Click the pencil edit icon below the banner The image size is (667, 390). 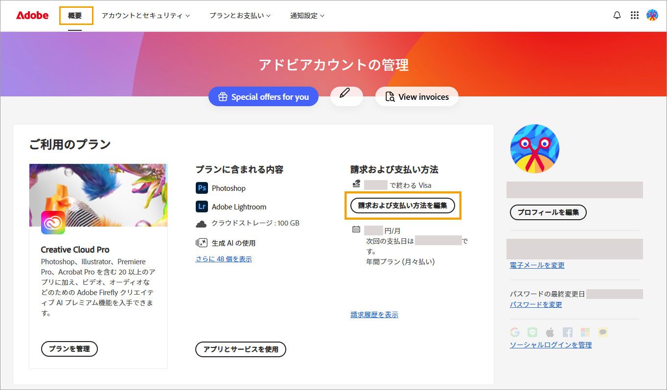(346, 96)
